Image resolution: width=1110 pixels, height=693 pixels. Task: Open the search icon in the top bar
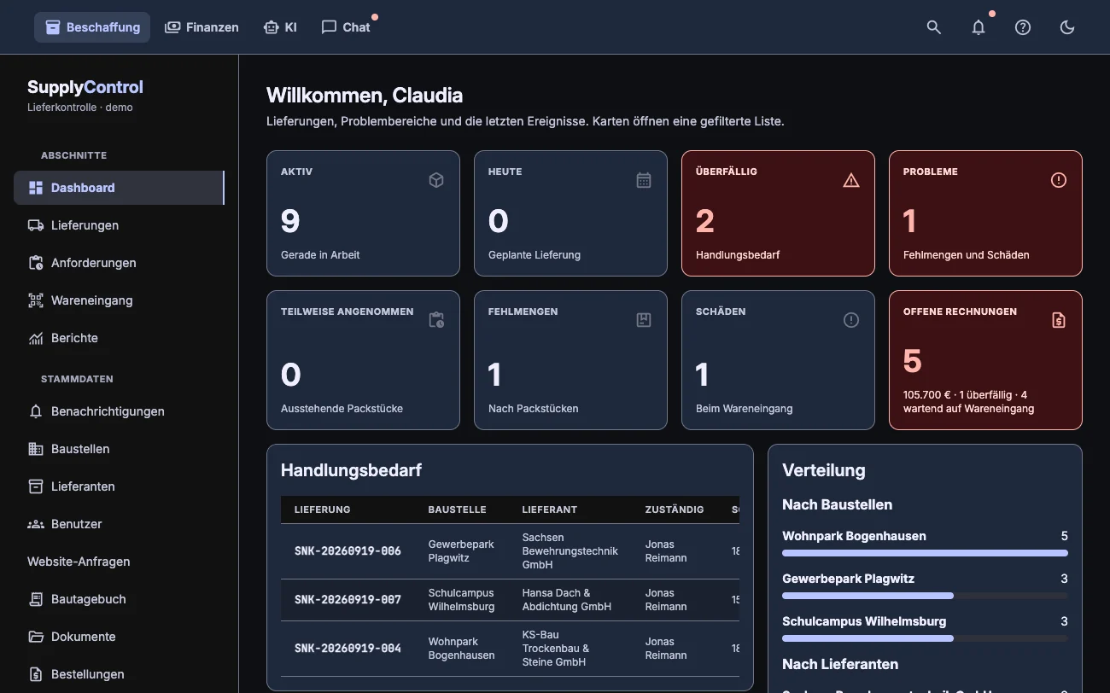[934, 27]
